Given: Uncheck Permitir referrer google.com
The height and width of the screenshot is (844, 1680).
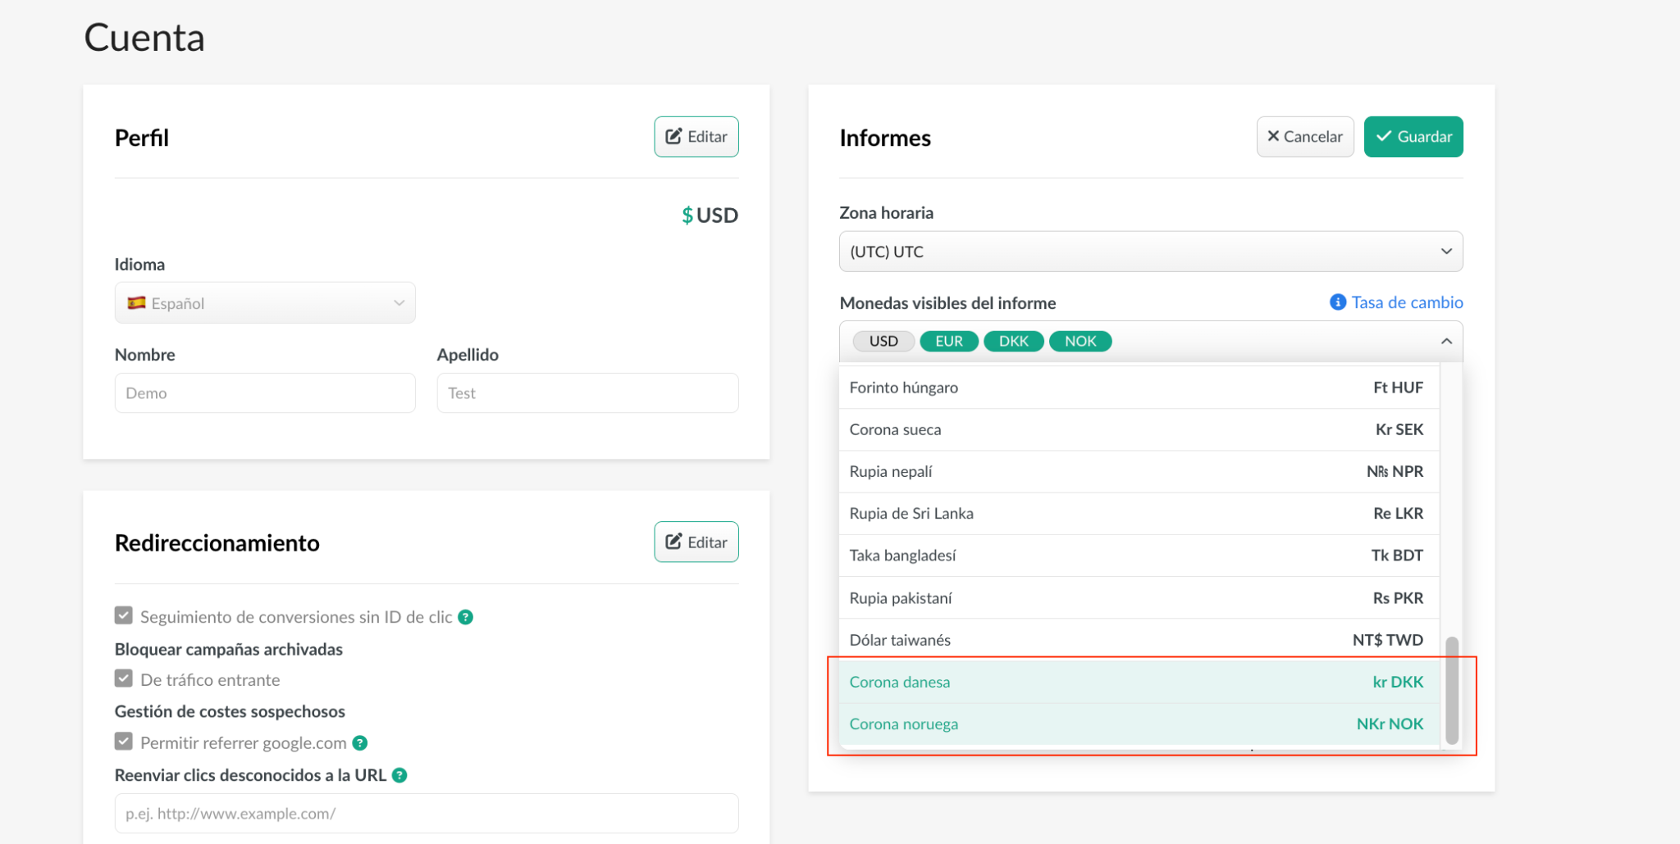Looking at the screenshot, I should (123, 741).
